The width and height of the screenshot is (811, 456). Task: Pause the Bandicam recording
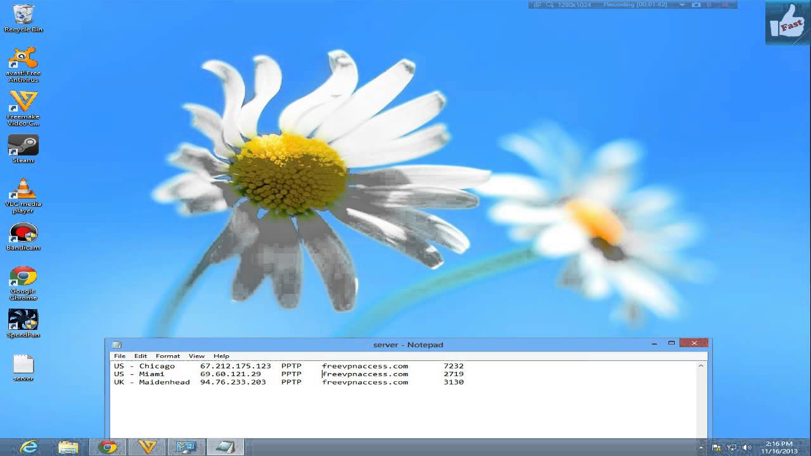710,4
